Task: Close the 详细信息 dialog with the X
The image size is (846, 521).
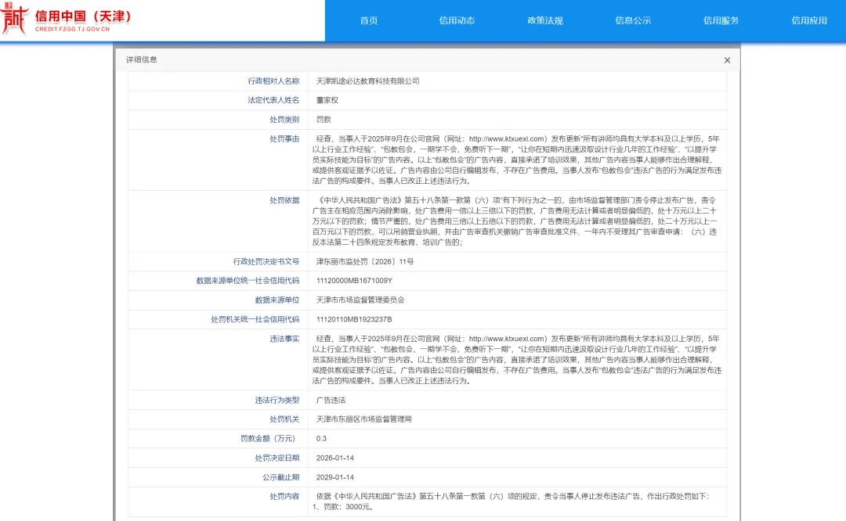Action: point(727,60)
